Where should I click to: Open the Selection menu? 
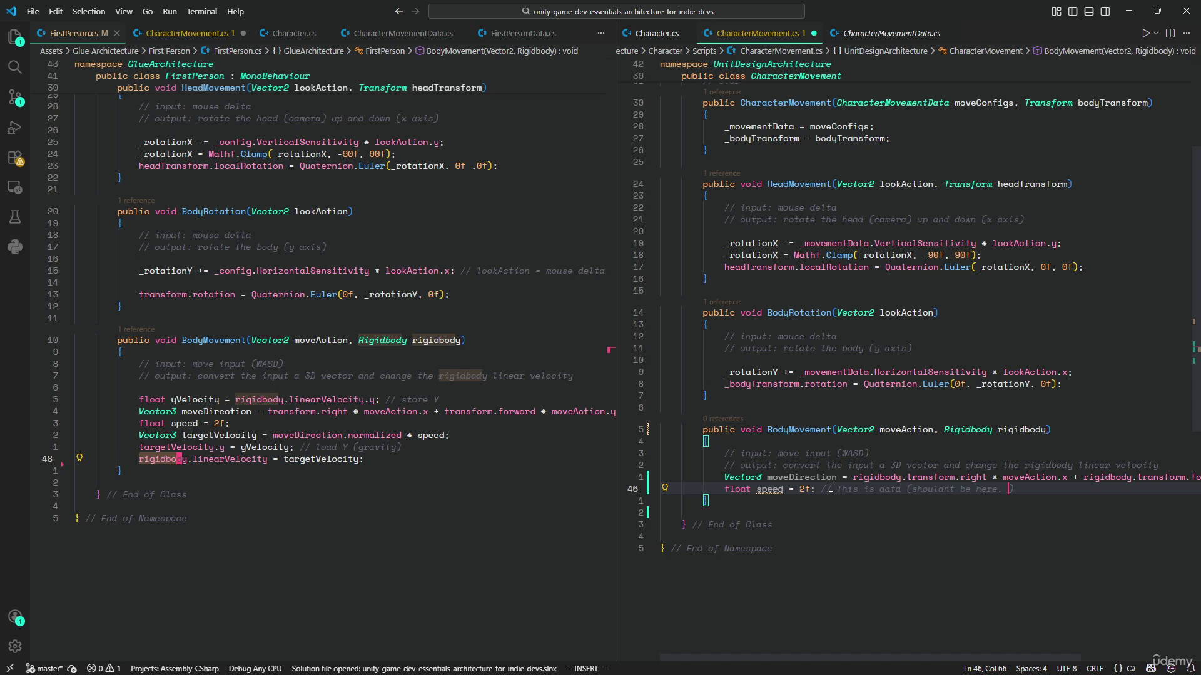[x=88, y=11]
